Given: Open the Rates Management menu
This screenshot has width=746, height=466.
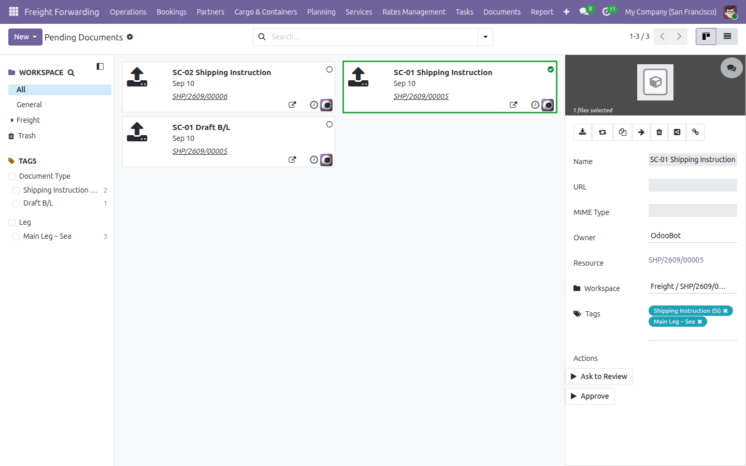Looking at the screenshot, I should coord(414,11).
